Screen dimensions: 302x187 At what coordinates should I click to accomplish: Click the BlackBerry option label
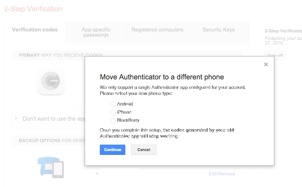128,120
